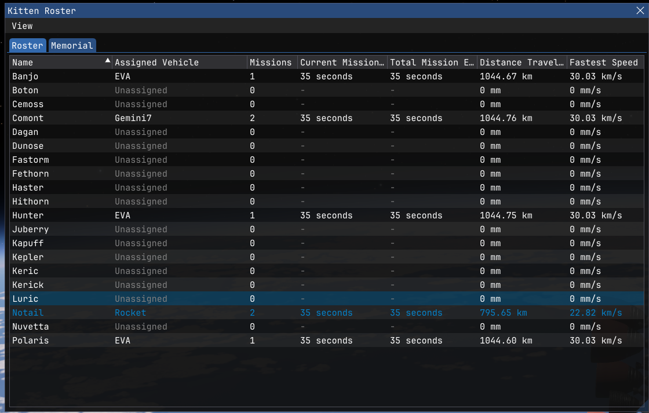Viewport: 649px width, 413px height.
Task: Sort by Total Mission column header
Action: click(x=432, y=63)
